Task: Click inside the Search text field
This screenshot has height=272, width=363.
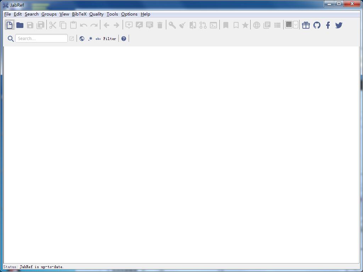Action: (41, 39)
